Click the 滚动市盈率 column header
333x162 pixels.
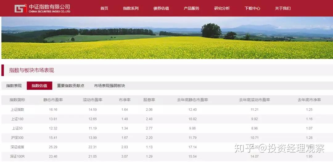point(92,100)
